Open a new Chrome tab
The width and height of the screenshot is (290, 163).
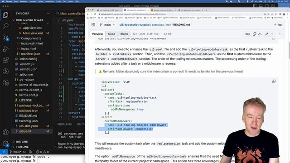207,10
